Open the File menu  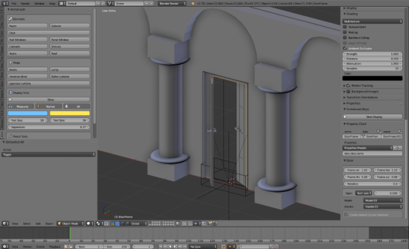[13, 3]
